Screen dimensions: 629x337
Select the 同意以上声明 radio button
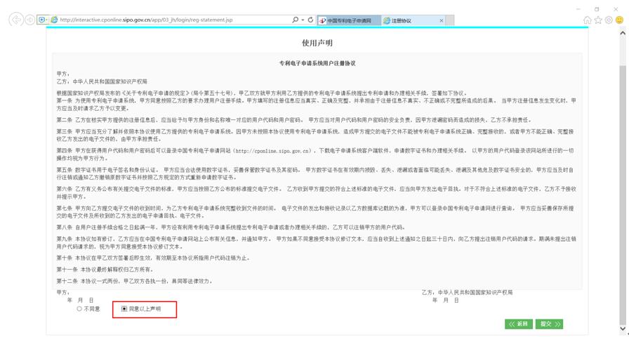pos(124,309)
